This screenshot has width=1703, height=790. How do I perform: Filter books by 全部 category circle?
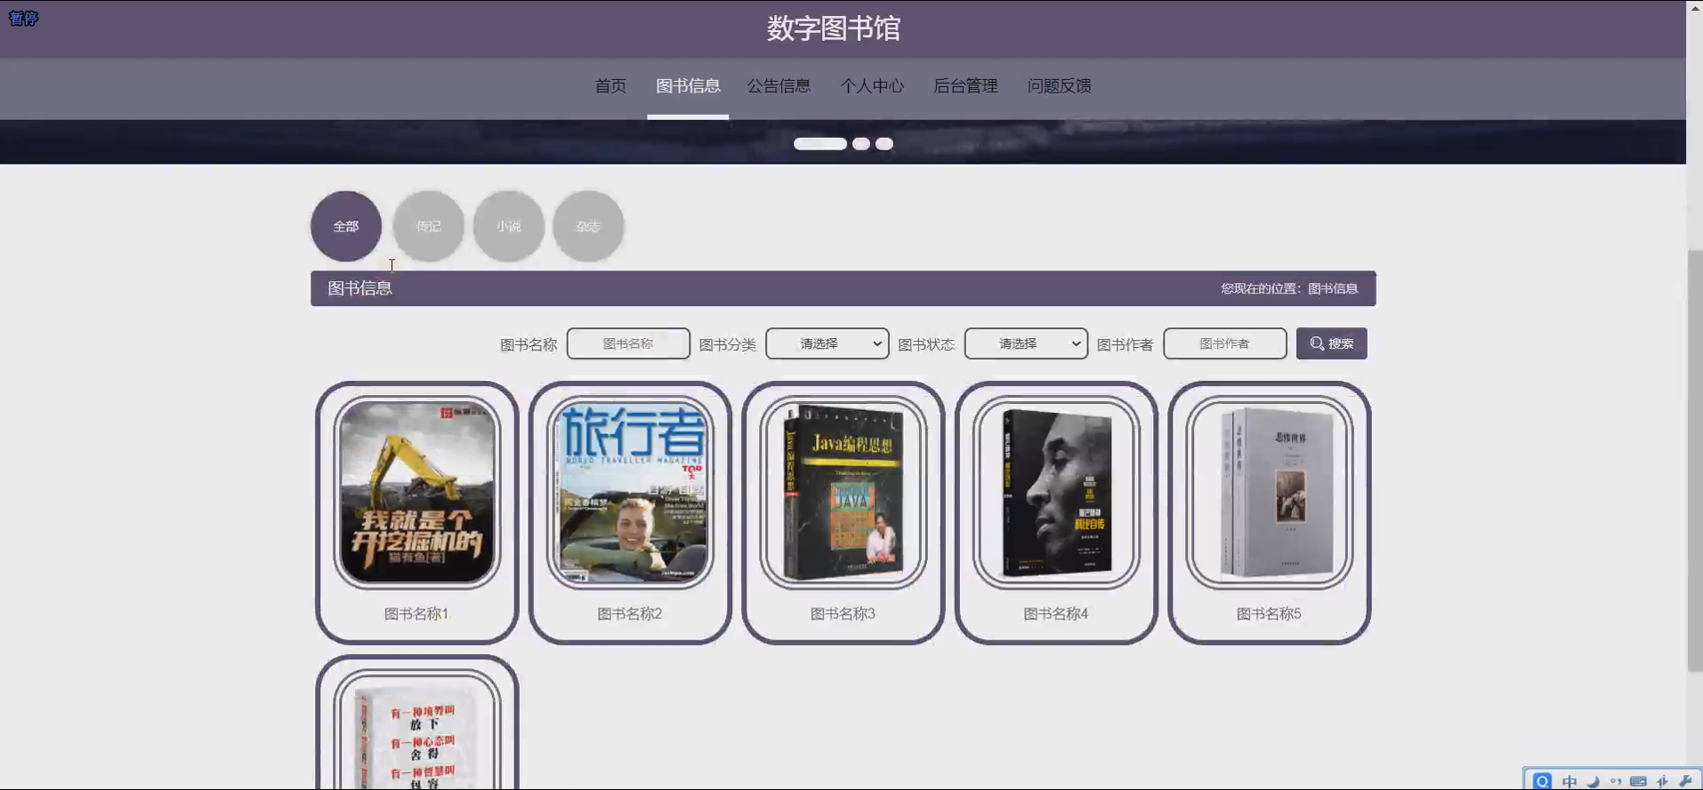point(346,226)
